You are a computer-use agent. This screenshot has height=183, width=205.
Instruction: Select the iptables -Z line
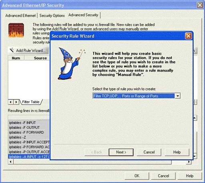[x=29, y=137]
